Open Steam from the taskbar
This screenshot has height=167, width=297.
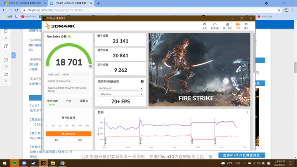point(33,163)
